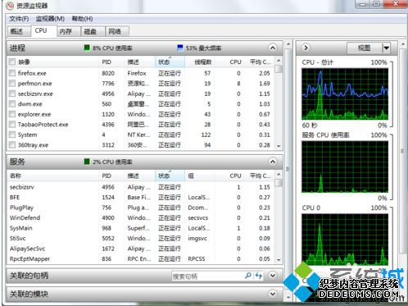Click the search magnifier in handles search box

tap(248, 276)
